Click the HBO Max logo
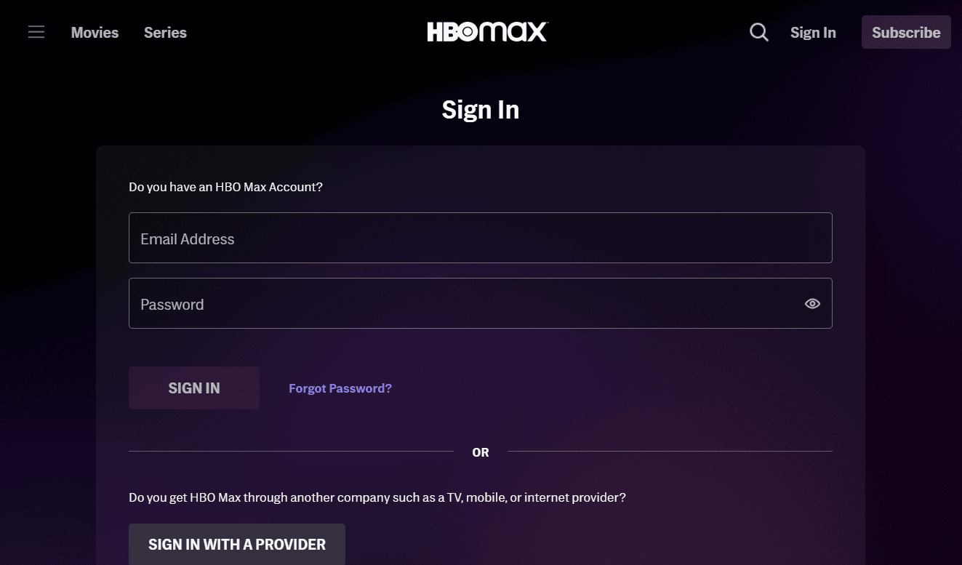Image resolution: width=962 pixels, height=565 pixels. 487,32
